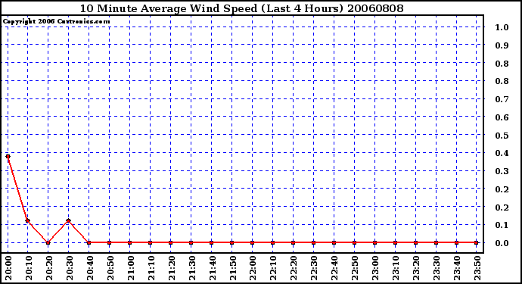Select the 1.0 y-axis label
The height and width of the screenshot is (284, 522).
tap(502, 27)
